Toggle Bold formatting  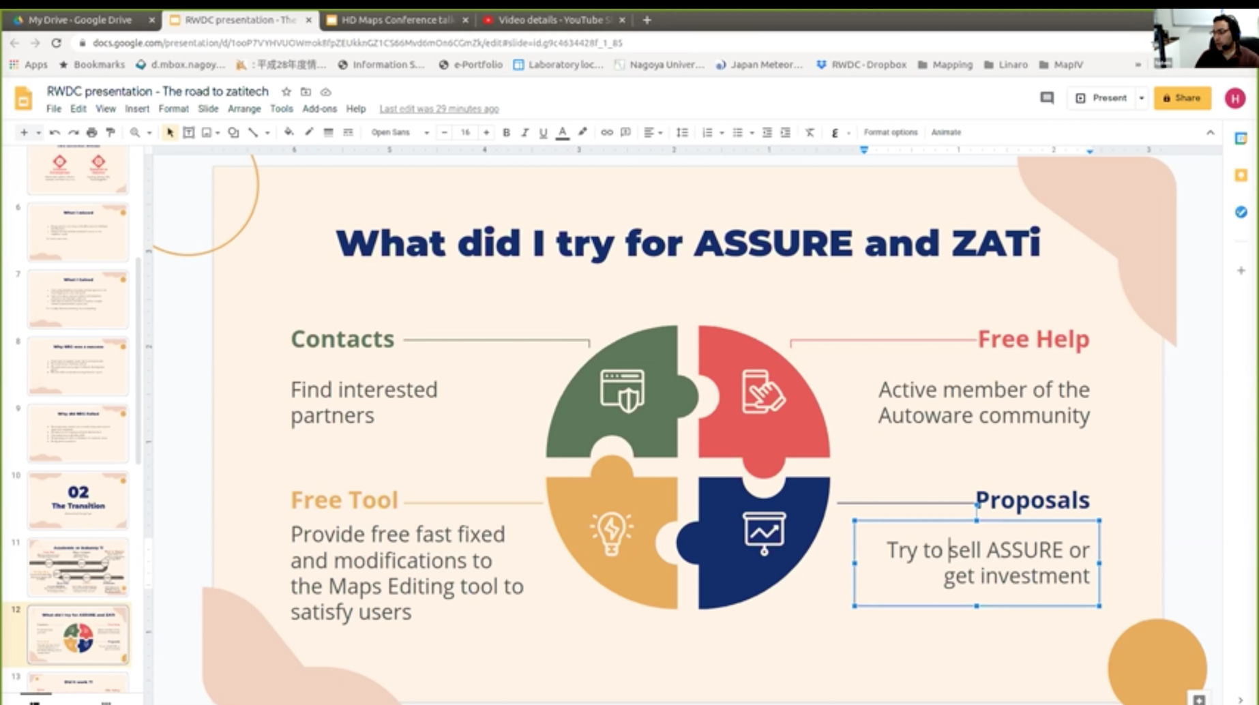506,132
